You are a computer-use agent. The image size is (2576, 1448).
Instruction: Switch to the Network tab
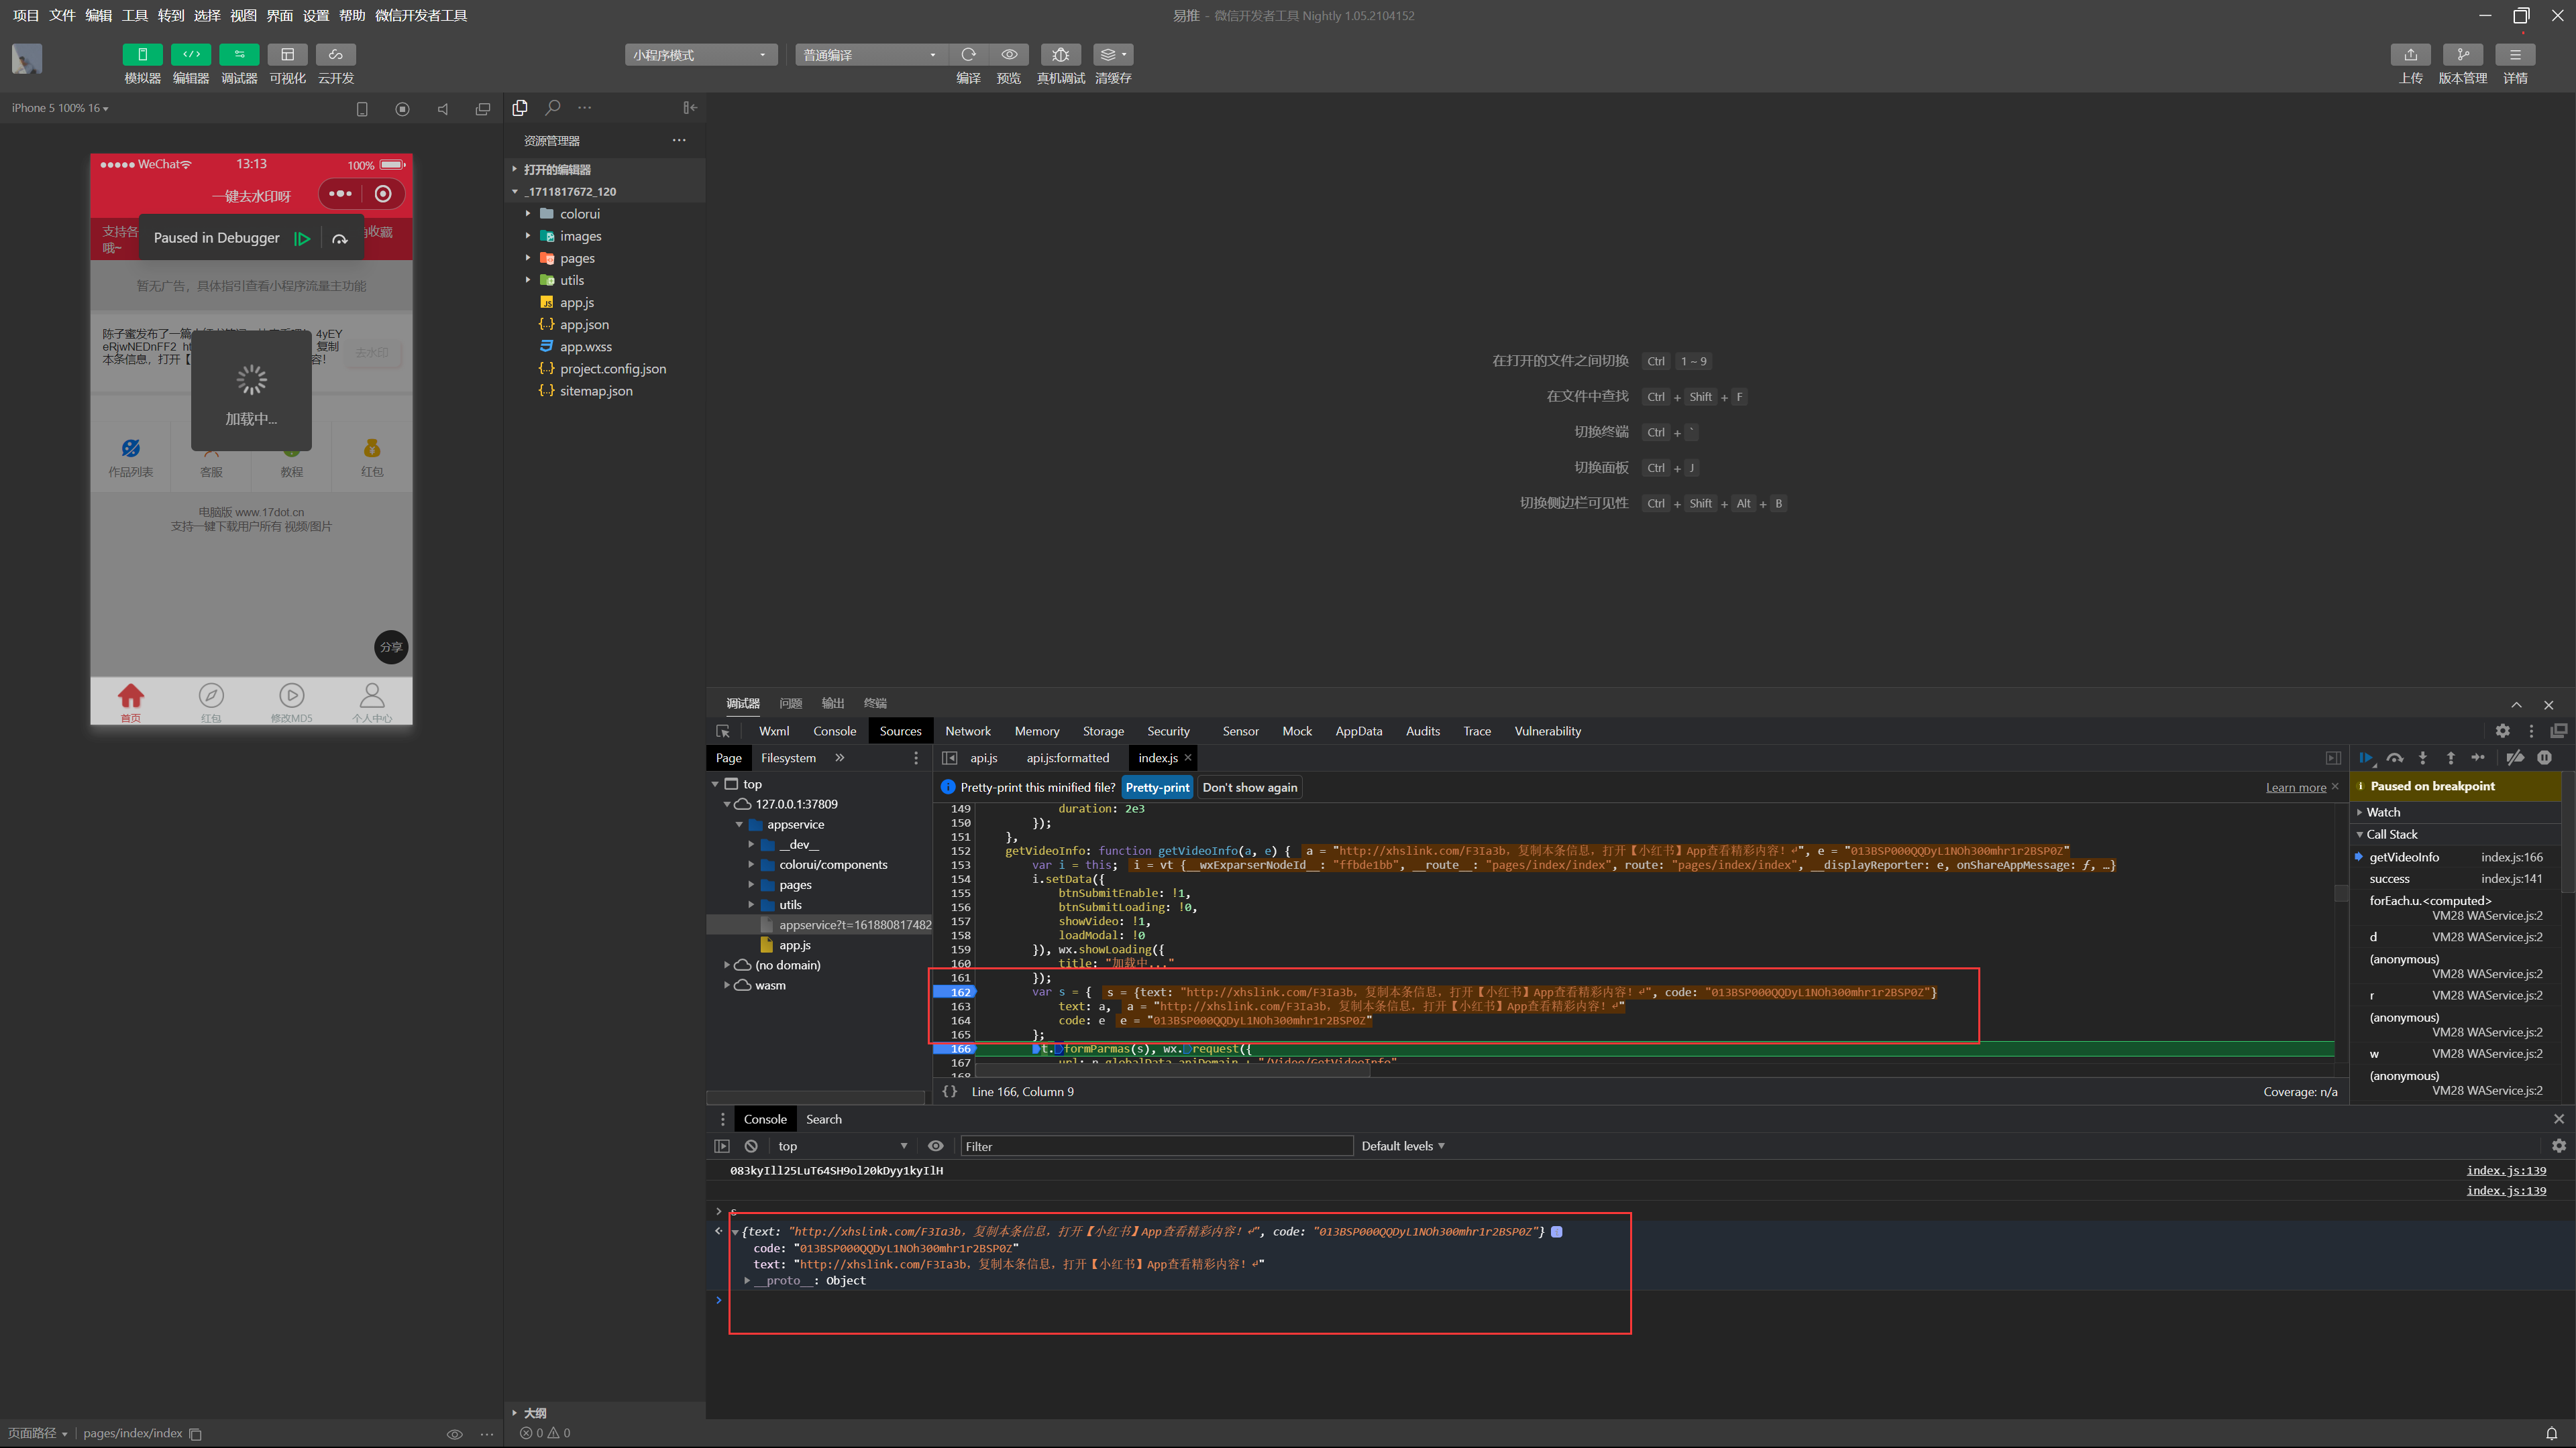[x=968, y=731]
